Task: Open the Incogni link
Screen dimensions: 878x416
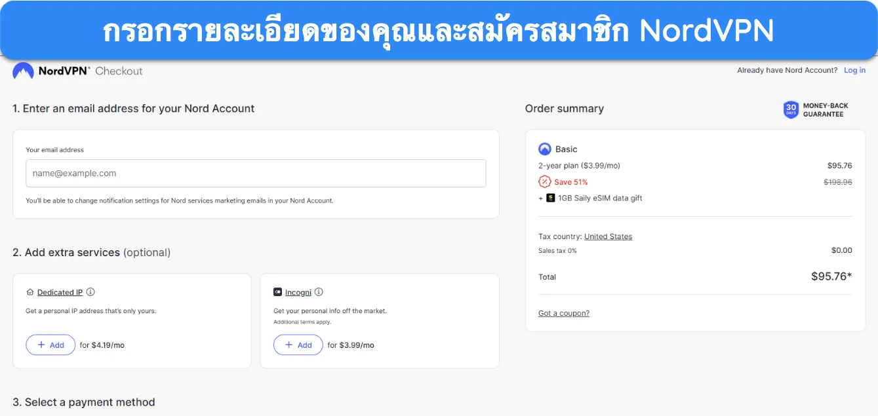Action: pos(298,292)
